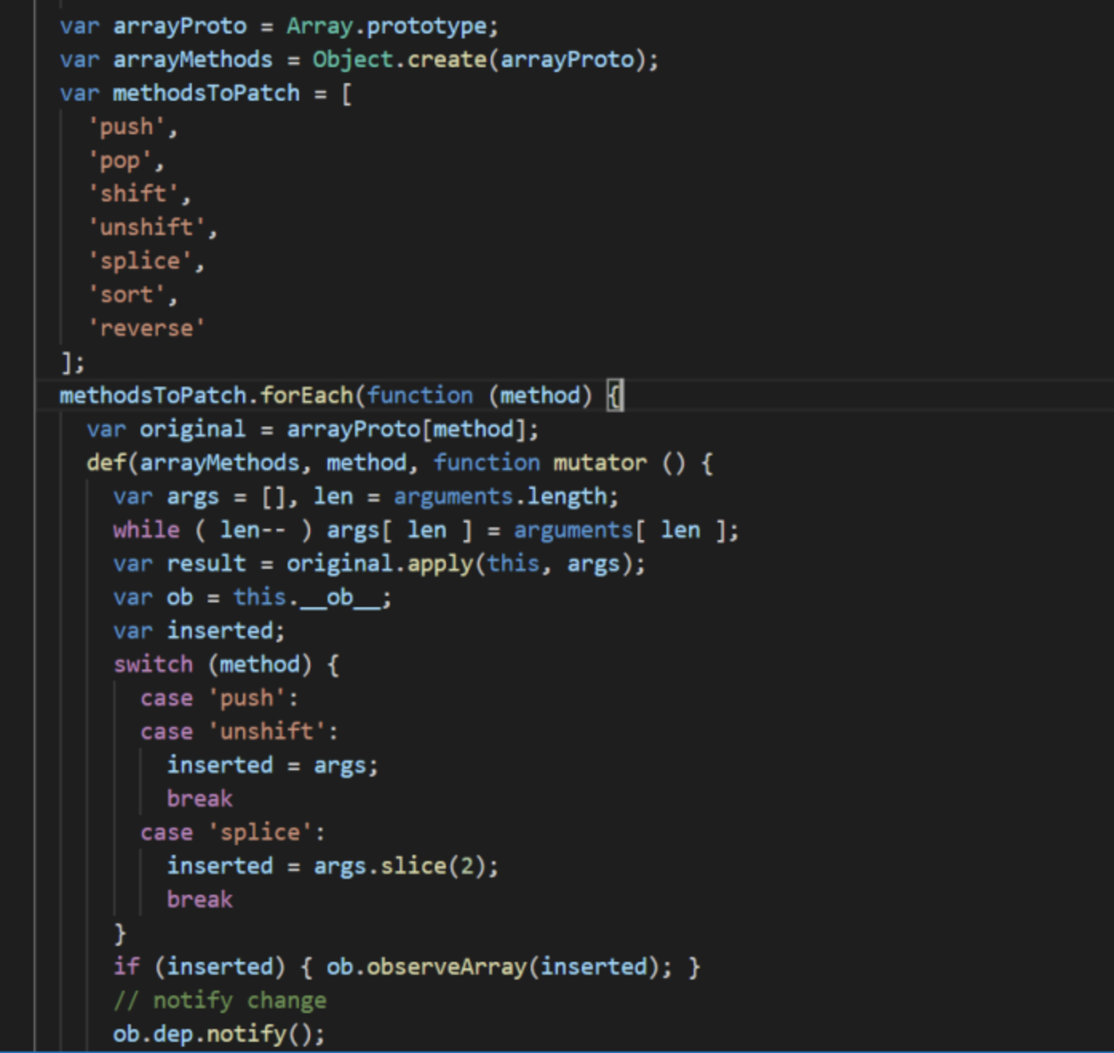The width and height of the screenshot is (1114, 1053).
Task: Click the highlighted opening brace after (method)
Action: point(615,395)
